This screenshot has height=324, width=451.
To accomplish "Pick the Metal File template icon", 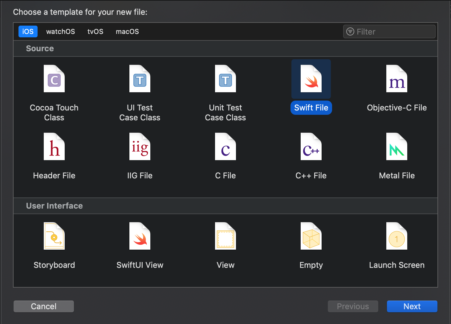I will pos(397,147).
